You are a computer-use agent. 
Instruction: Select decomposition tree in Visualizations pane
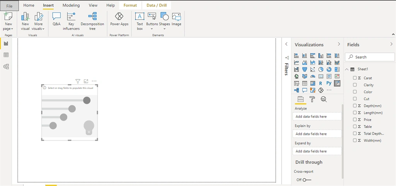point(297,90)
